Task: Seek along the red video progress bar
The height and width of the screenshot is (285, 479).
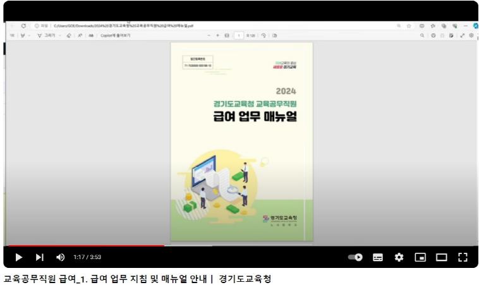Action: point(87,245)
